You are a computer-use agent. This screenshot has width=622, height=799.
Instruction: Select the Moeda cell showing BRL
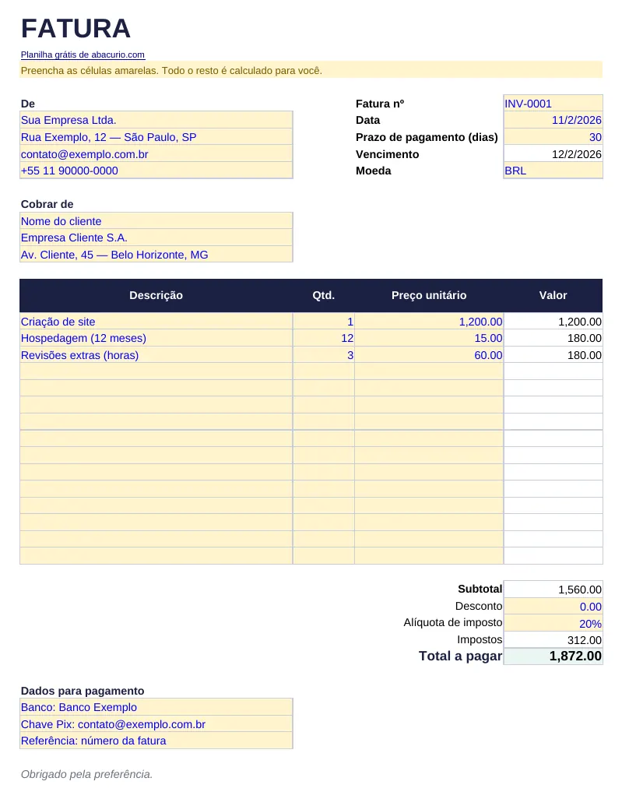point(553,171)
